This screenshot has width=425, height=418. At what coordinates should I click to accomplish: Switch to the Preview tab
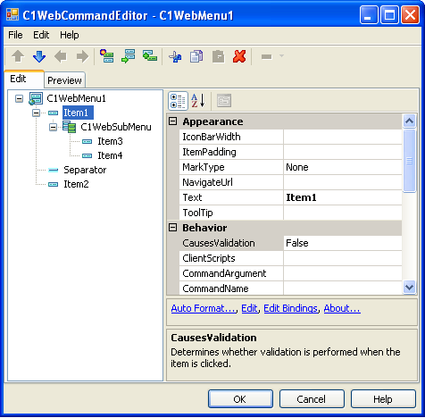(x=64, y=80)
